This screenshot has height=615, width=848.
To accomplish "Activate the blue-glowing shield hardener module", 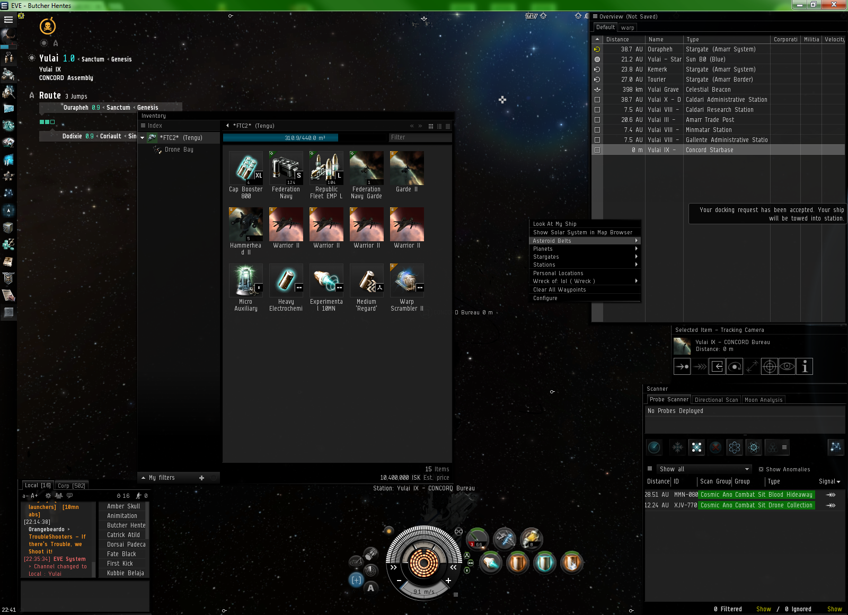I will click(x=544, y=562).
